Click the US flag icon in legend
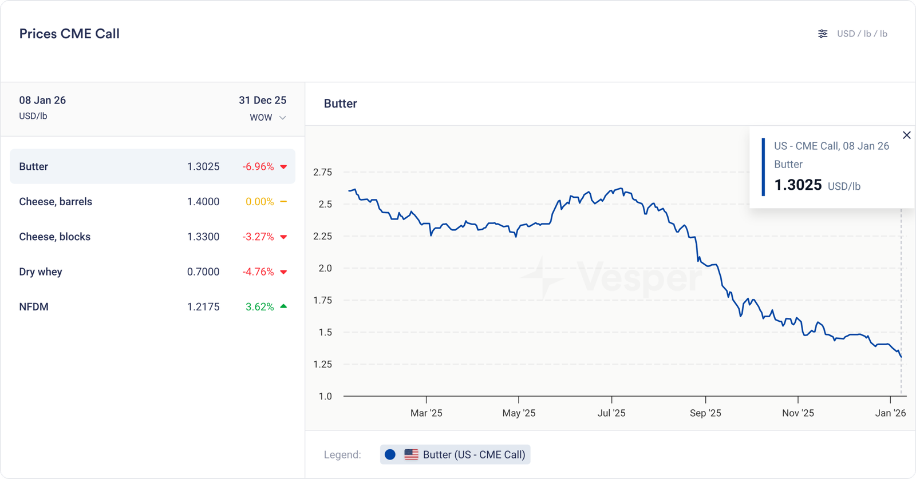The image size is (916, 479). (411, 454)
